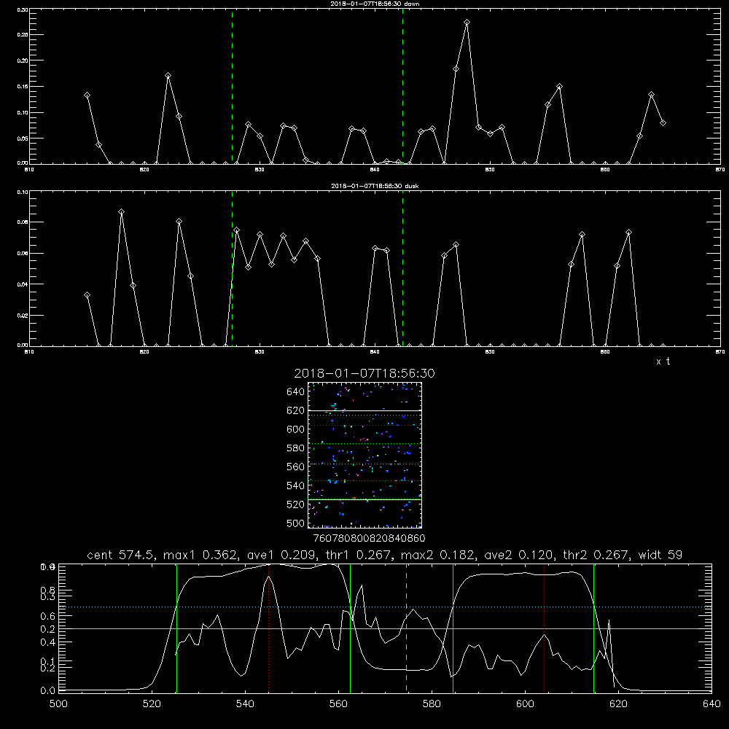
Task: Click green vertical line near 585 in bottom plot
Action: pos(453,628)
